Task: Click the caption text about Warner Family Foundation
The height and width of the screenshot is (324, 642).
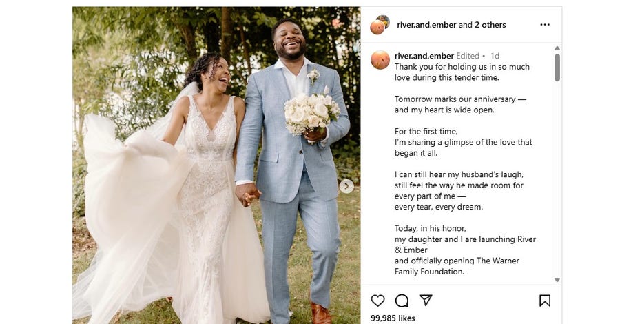Action: click(x=457, y=266)
